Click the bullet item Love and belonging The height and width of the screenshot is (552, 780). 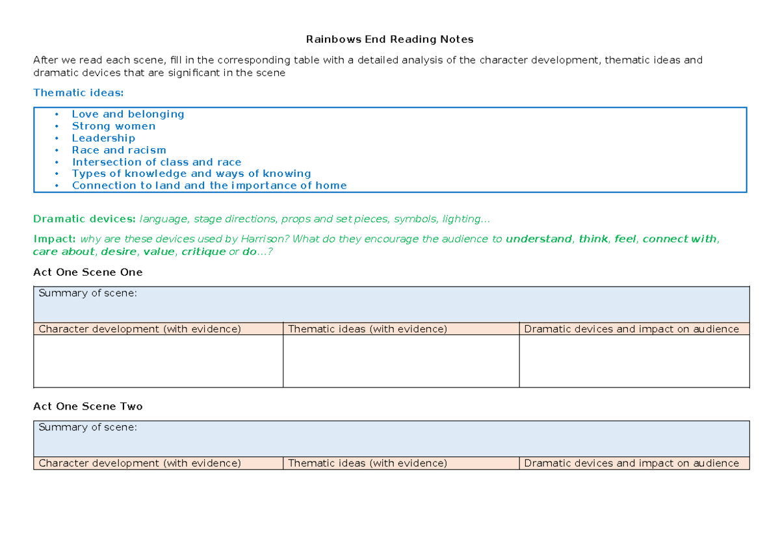[x=128, y=114]
